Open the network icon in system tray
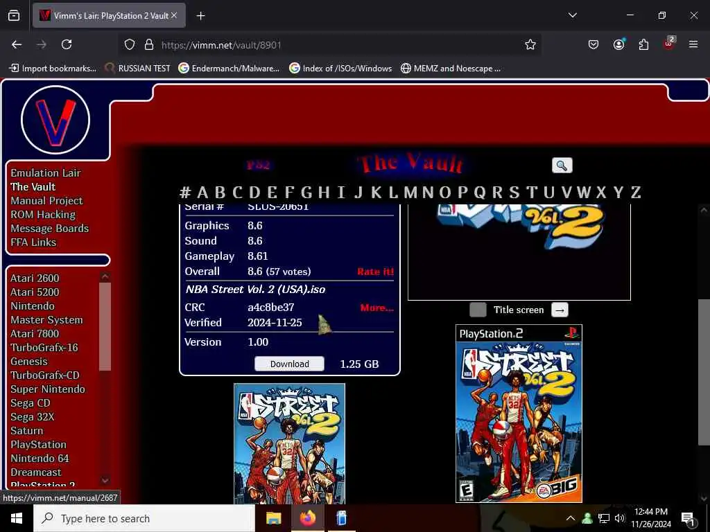Viewport: 710px width, 532px height. tap(604, 518)
